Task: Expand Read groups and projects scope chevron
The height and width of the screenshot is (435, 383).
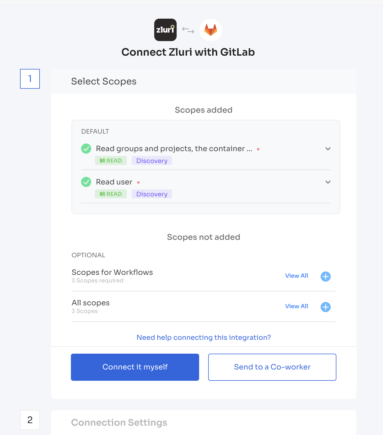Action: (x=328, y=149)
